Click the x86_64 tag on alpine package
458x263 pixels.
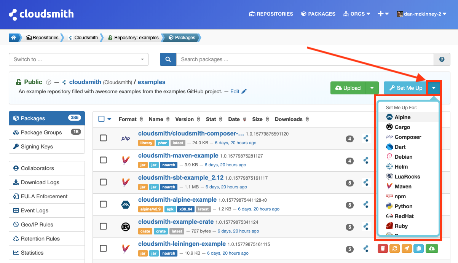187,209
